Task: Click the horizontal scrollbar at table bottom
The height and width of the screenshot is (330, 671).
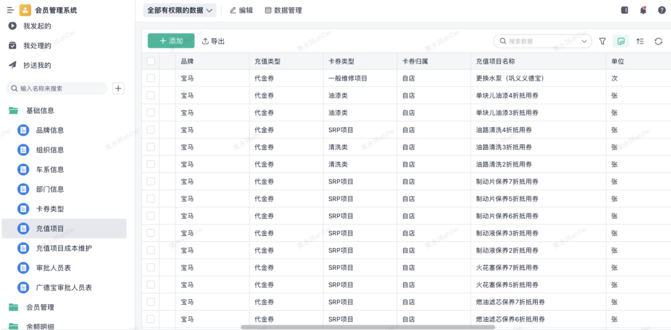Action: pyautogui.click(x=368, y=327)
